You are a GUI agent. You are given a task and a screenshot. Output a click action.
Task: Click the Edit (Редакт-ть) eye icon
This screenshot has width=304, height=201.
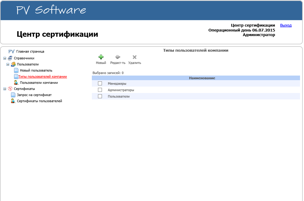118,57
